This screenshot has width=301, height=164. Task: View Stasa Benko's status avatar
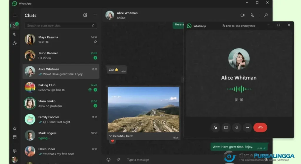pyautogui.click(x=30, y=104)
